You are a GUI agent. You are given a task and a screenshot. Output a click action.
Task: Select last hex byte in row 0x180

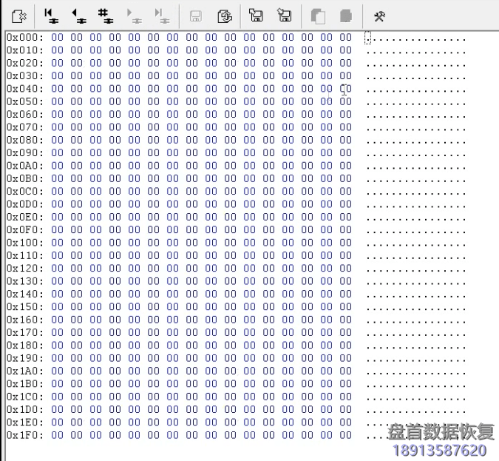point(345,345)
